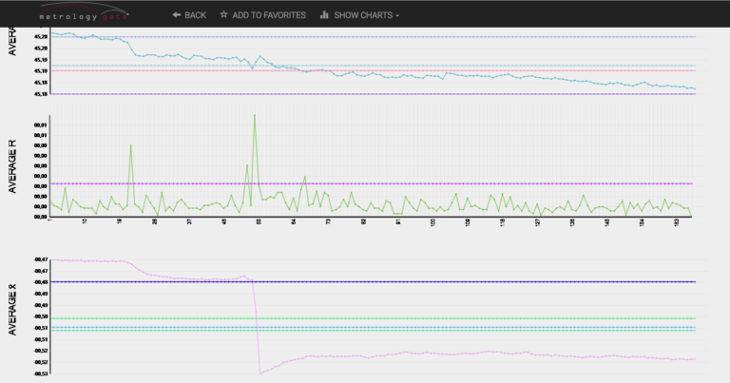Click the solid dark blue line in bottom chart
Image resolution: width=730 pixels, height=383 pixels.
pyautogui.click(x=428, y=281)
